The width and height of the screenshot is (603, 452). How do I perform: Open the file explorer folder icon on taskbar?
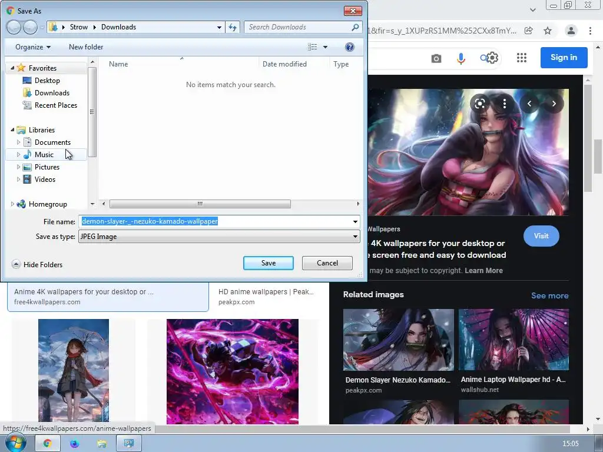[x=102, y=444]
